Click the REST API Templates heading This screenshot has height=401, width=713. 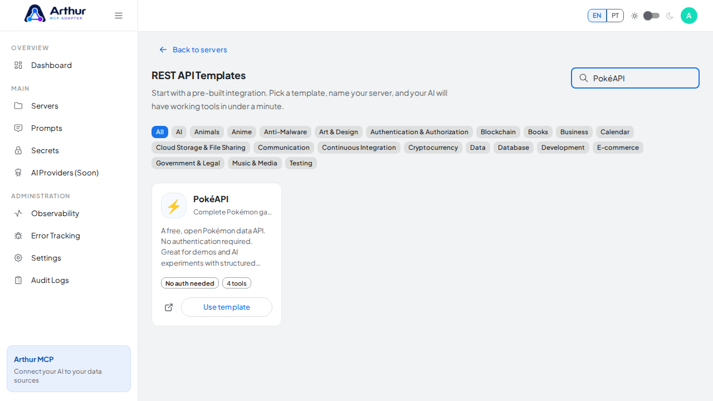tap(198, 75)
